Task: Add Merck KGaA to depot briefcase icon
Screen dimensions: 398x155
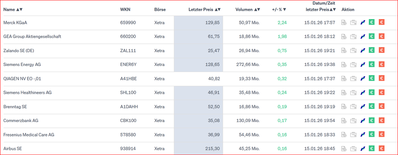Action: pos(353,23)
